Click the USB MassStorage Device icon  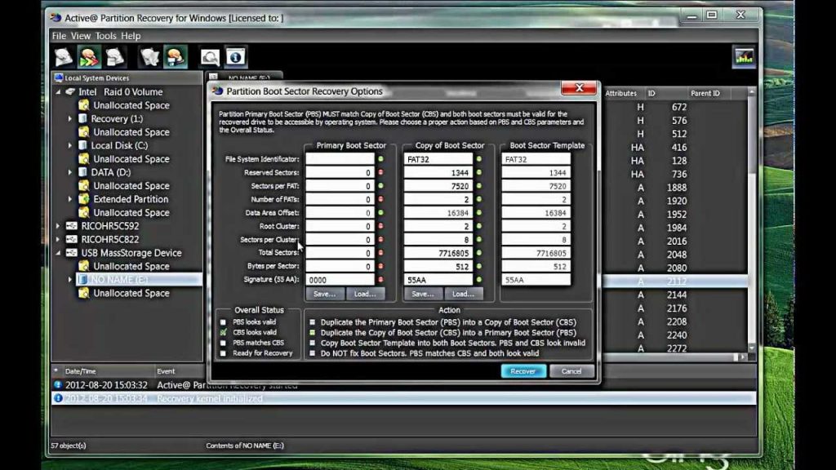coord(72,253)
